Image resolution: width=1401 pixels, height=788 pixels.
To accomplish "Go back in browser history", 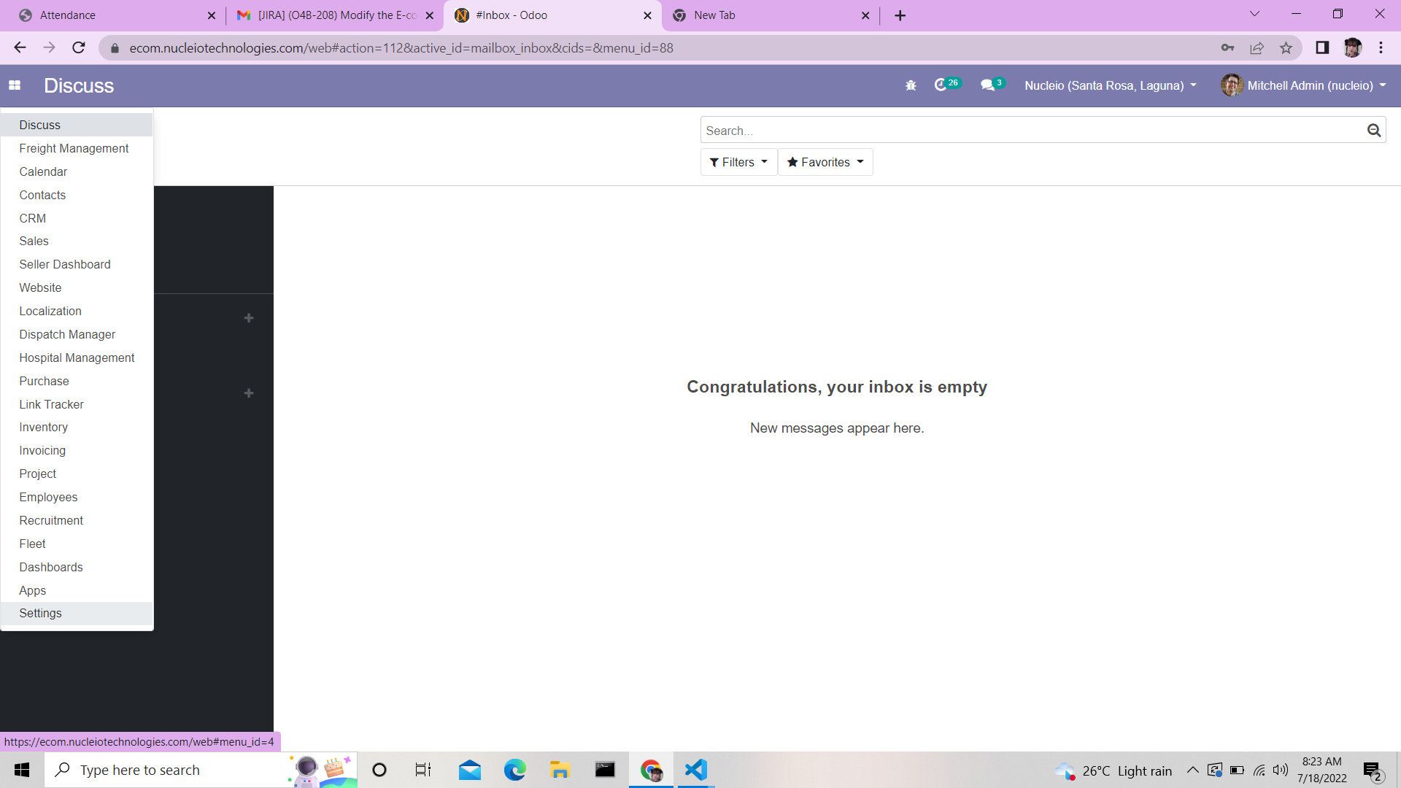I will click(20, 47).
